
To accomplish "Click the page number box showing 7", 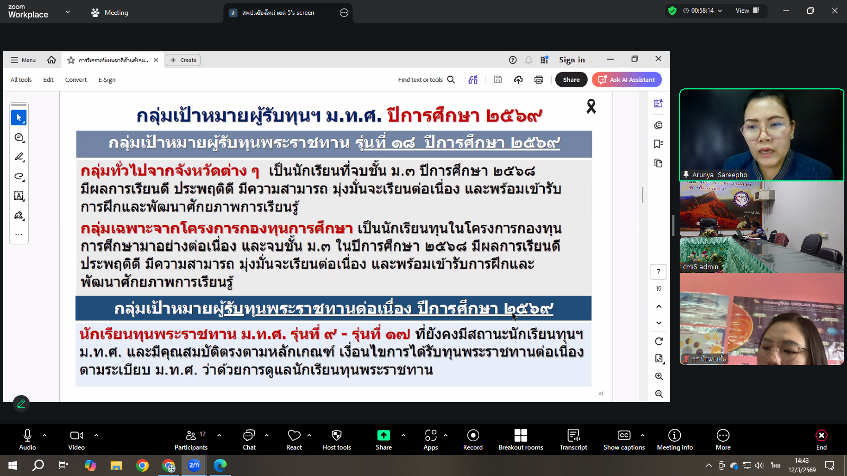I will [658, 272].
